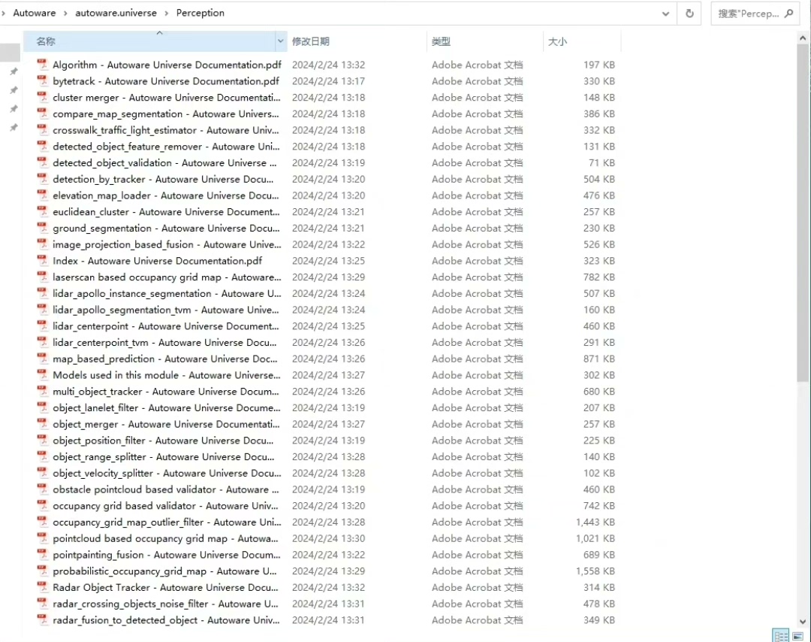Select lidar_apollo_segmentation_tvm file name
Image resolution: width=811 pixels, height=642 pixels.
tap(165, 310)
